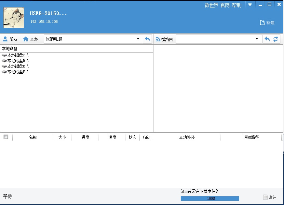Click the 微友 contacts icon

(x=5, y=39)
